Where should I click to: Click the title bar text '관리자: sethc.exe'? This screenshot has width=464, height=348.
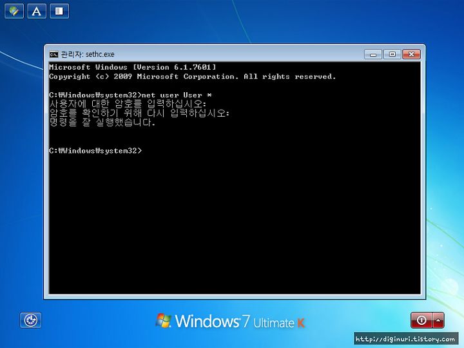(x=88, y=54)
